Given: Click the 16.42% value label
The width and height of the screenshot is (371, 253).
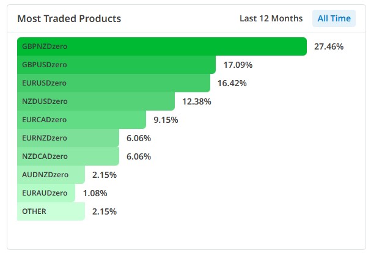Looking at the screenshot, I should (x=232, y=83).
